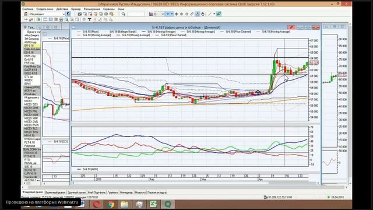Open the Действия menu

tap(62, 9)
